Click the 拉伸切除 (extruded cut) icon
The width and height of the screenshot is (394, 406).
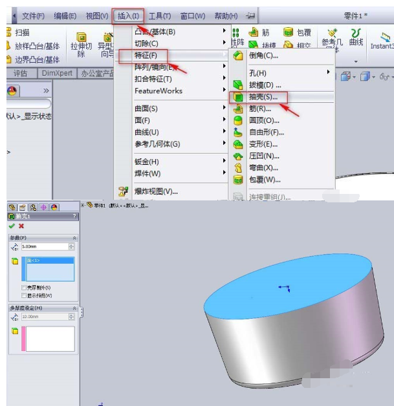point(82,37)
